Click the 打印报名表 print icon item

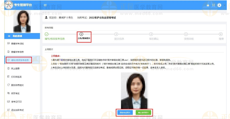8,77
